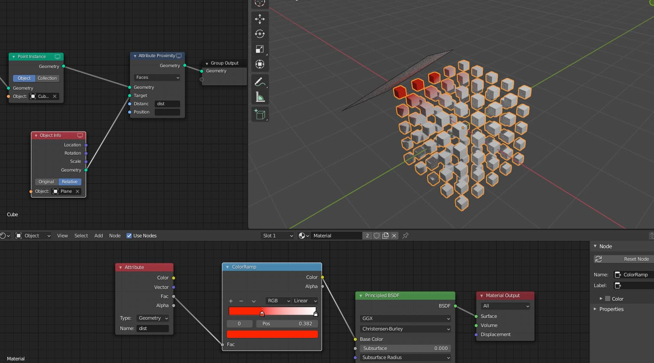Select the Transform tool in viewport toolbar
The height and width of the screenshot is (363, 654).
click(260, 64)
